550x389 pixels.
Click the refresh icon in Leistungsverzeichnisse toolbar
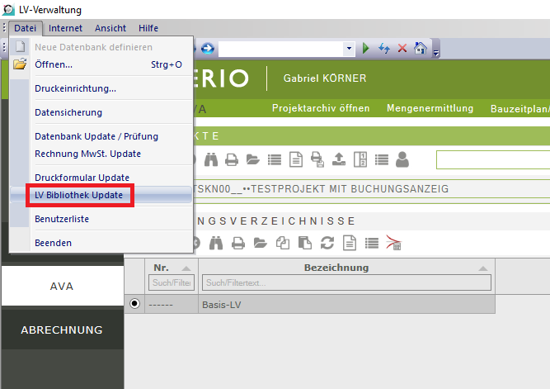click(x=327, y=243)
